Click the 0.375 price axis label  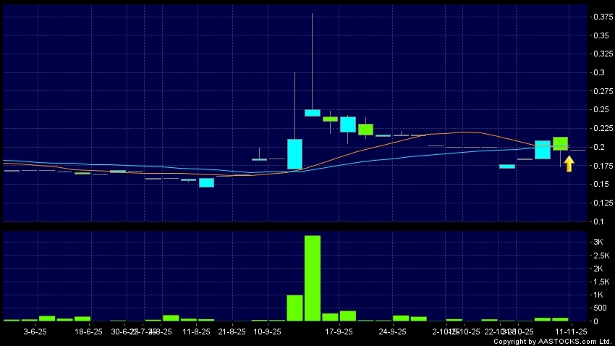coord(601,17)
